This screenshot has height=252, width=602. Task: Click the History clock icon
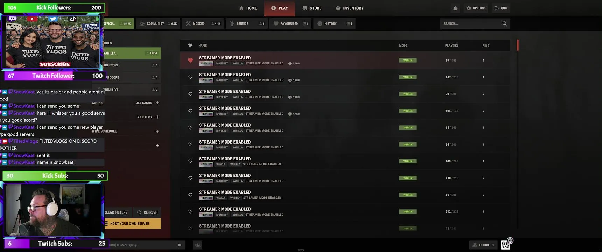(x=320, y=23)
